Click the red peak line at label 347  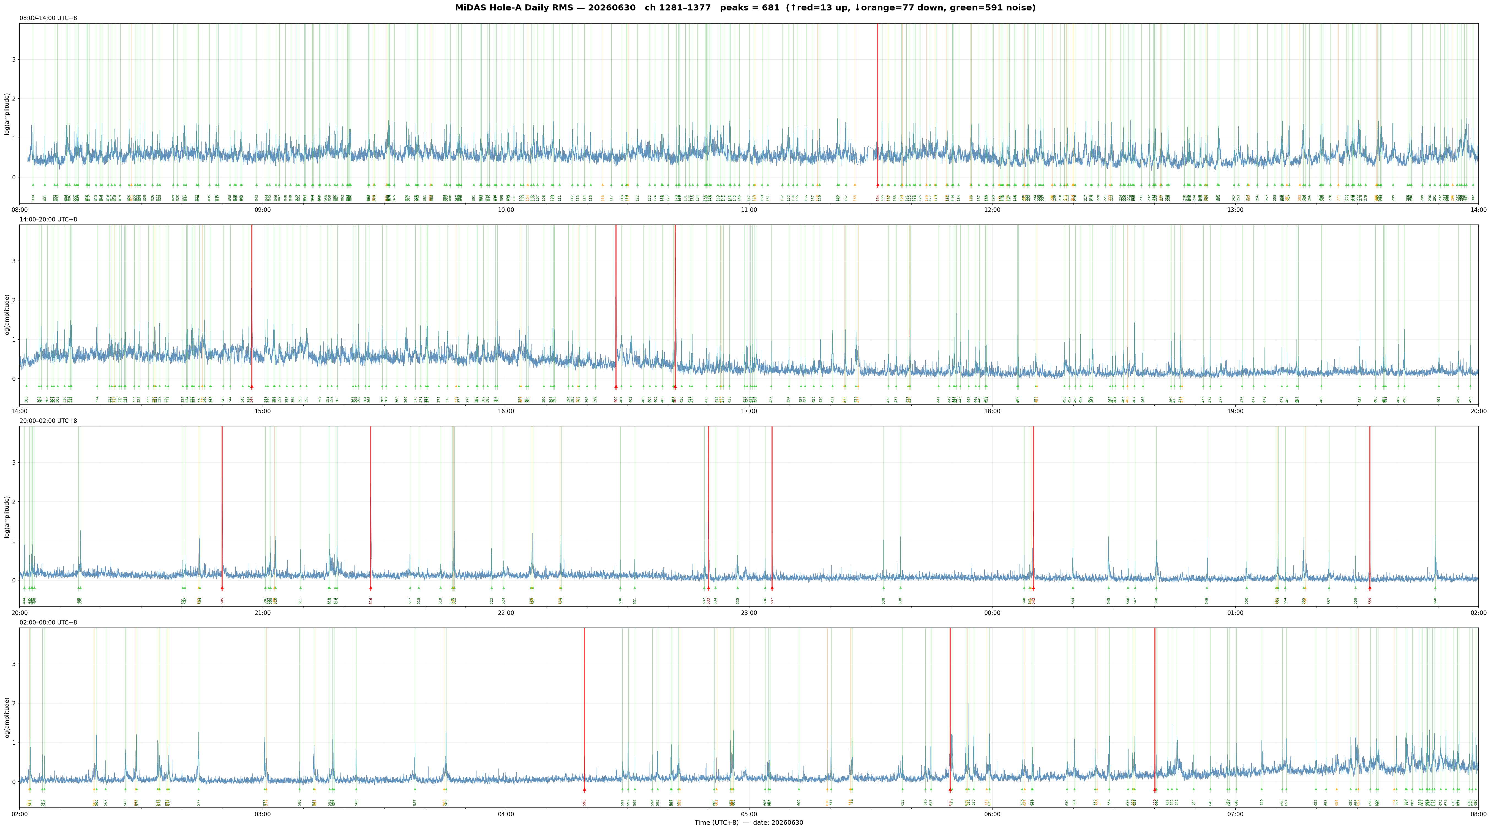pos(252,306)
